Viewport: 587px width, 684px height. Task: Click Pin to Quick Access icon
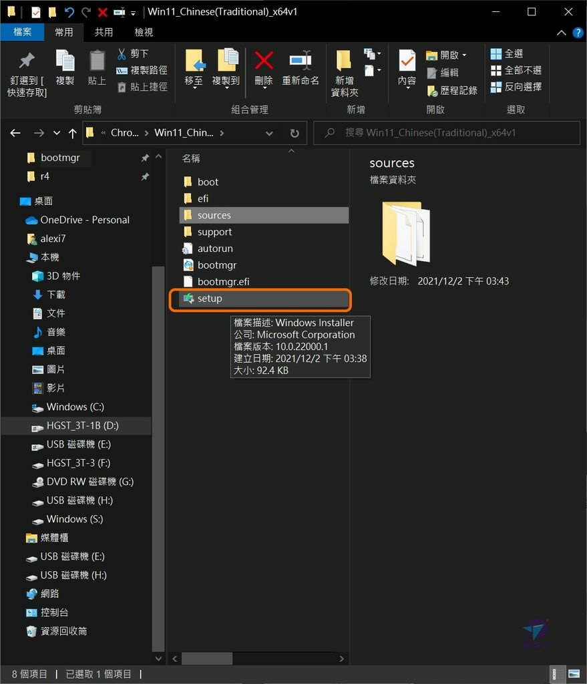tap(27, 60)
